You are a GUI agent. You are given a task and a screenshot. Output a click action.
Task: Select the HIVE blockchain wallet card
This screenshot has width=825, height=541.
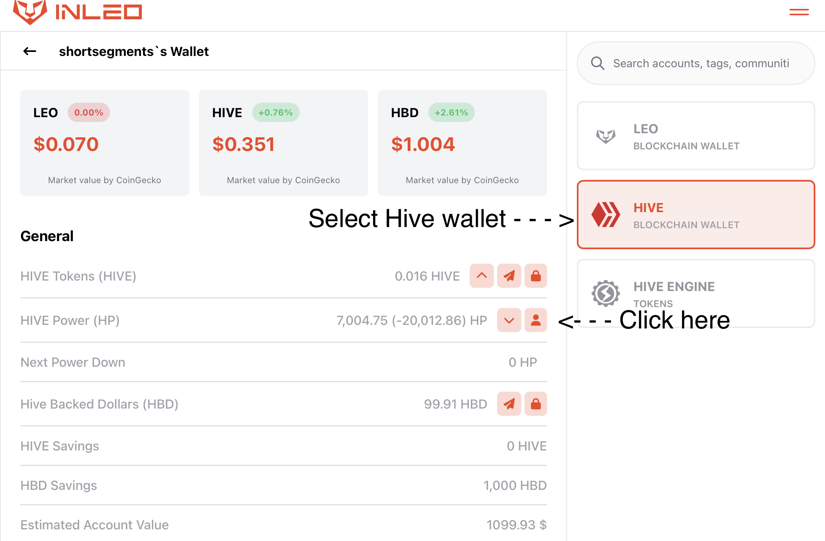[x=696, y=215]
